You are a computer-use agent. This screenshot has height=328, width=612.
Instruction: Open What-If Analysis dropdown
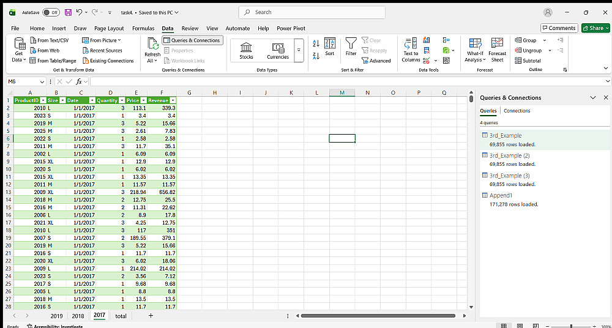tap(475, 50)
